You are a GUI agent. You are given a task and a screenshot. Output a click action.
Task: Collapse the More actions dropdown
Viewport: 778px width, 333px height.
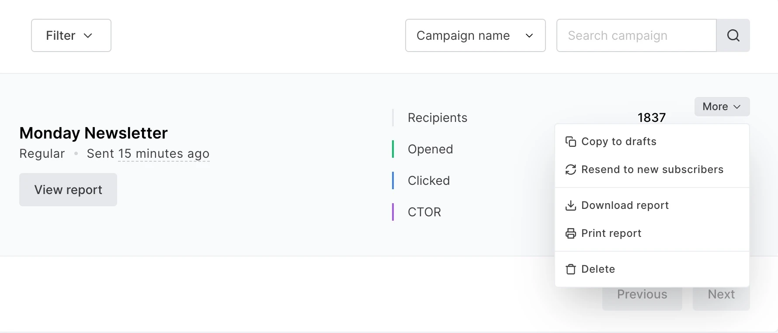[x=722, y=107]
